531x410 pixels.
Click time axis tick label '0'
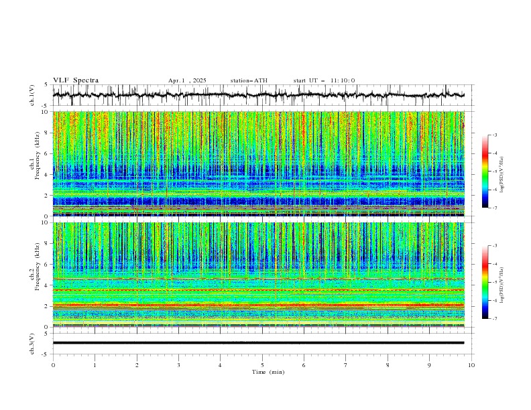53,365
